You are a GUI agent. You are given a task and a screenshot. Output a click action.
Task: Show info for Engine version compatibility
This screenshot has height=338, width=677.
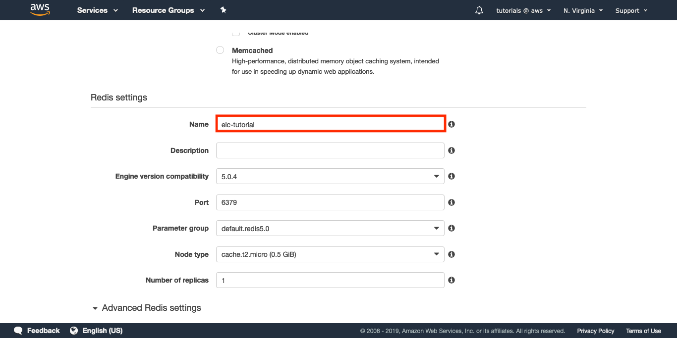click(x=451, y=176)
